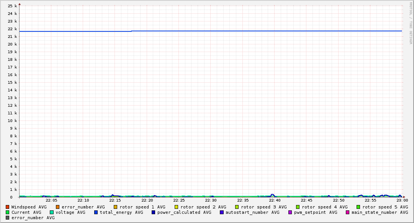
Task: Click the orange error_number AVG legend swatch
Action: [58, 207]
